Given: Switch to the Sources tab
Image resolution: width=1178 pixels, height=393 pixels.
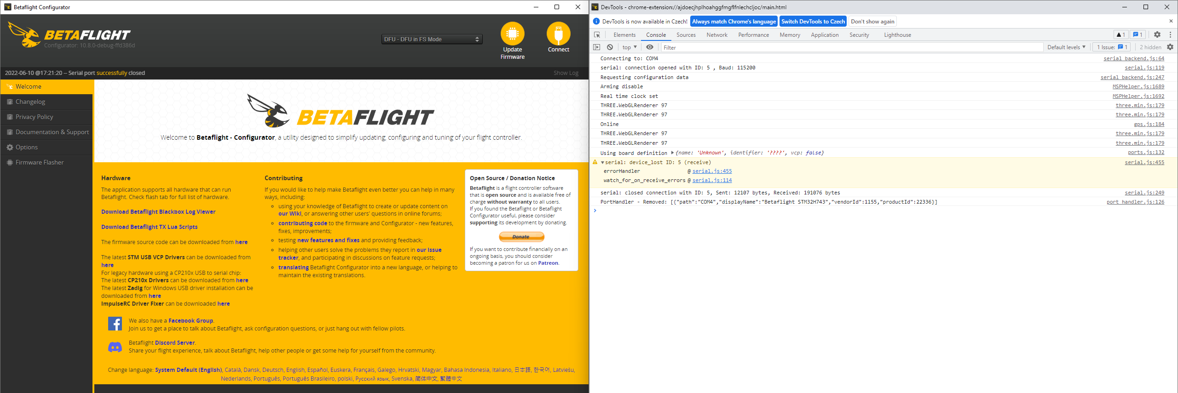Looking at the screenshot, I should pos(686,35).
